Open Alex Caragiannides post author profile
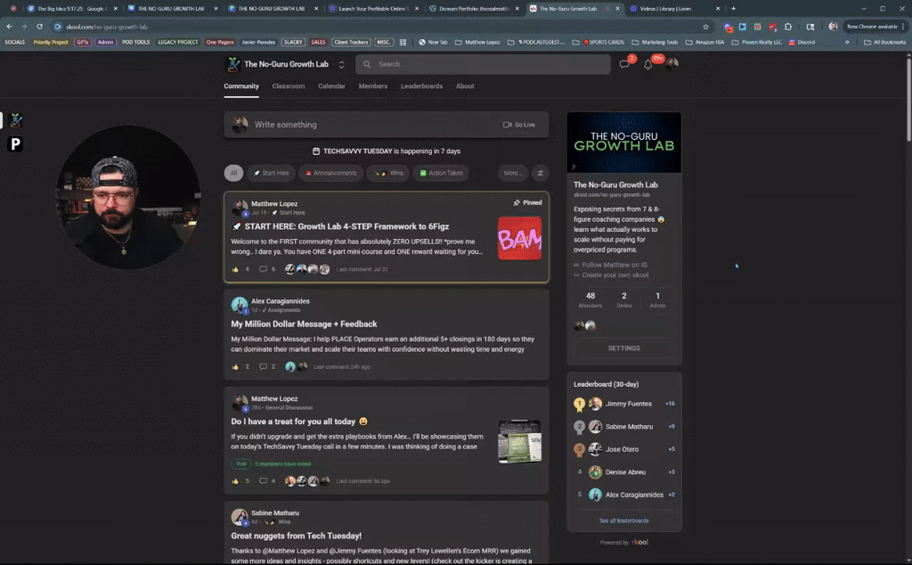This screenshot has width=912, height=565. (x=281, y=301)
